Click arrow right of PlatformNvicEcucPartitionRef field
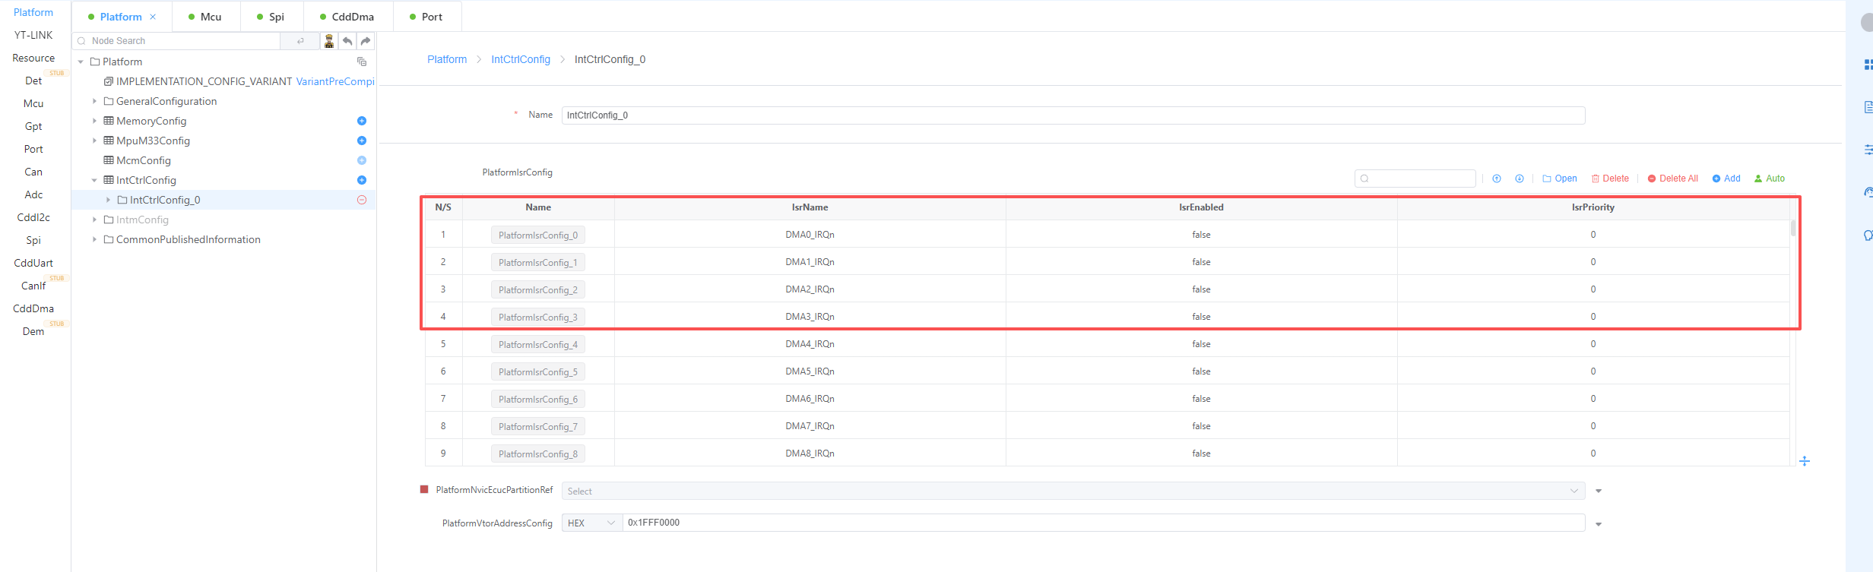 coord(1599,491)
